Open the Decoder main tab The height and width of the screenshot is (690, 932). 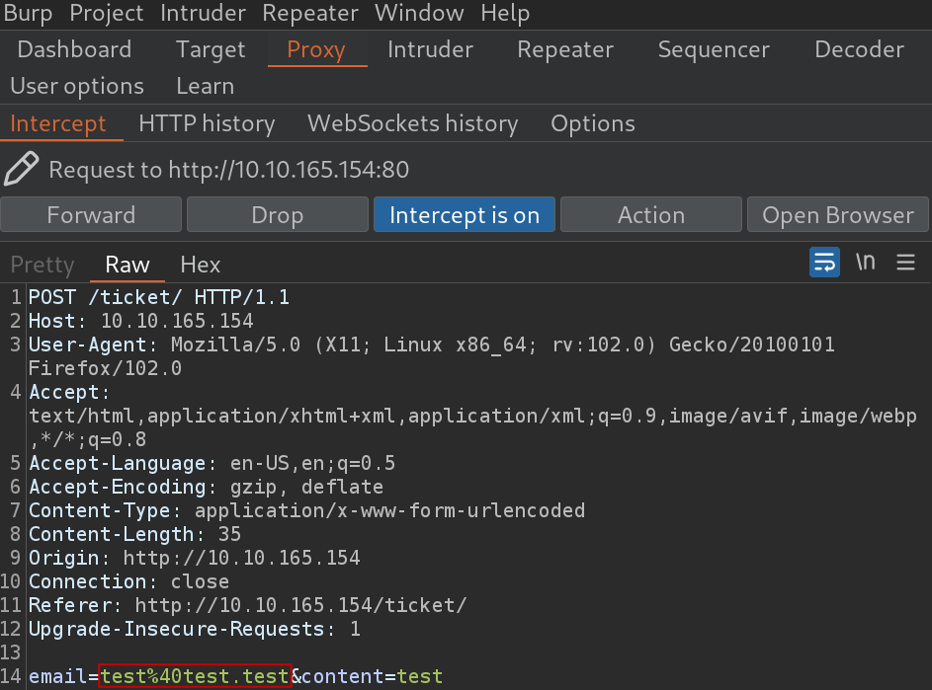tap(859, 49)
